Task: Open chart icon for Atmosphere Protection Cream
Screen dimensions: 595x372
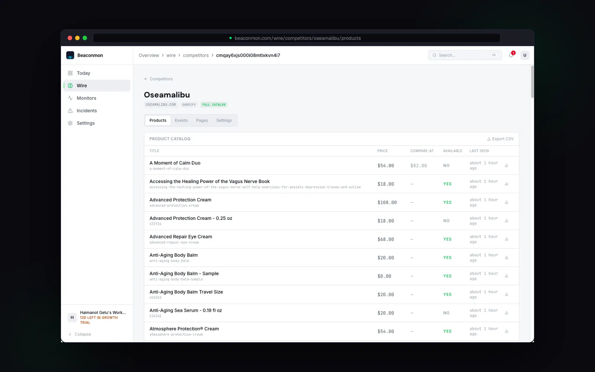Action: 506,331
